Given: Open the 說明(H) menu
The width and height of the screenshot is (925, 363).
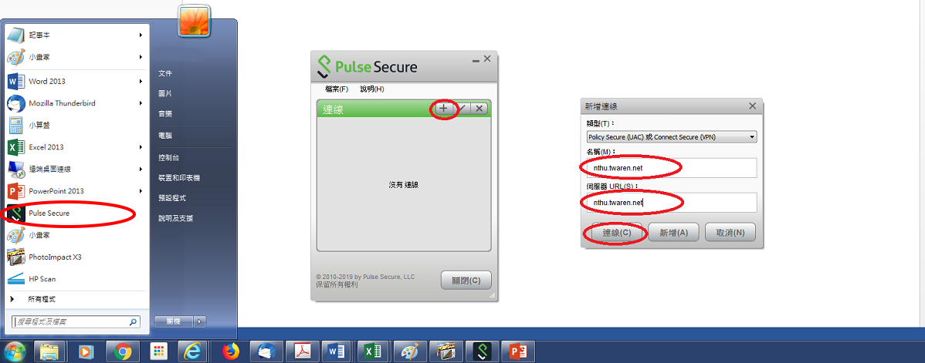Looking at the screenshot, I should (371, 89).
